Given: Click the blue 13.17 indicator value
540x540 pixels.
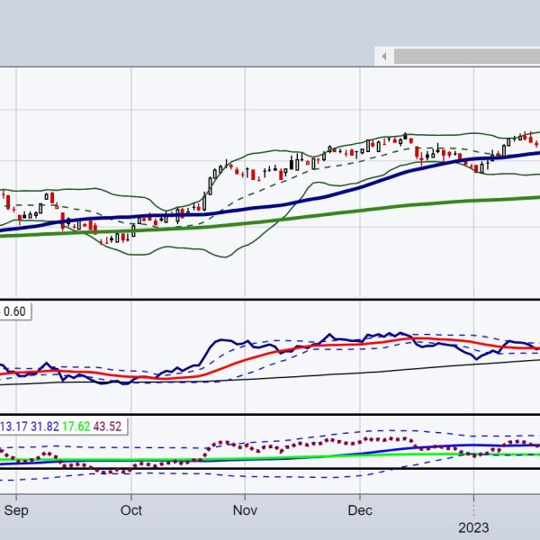Looking at the screenshot, I should 13,426.
